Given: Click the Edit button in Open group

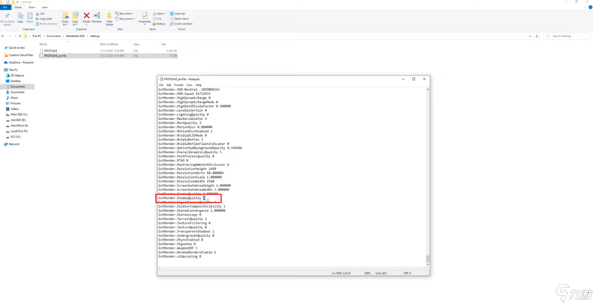Looking at the screenshot, I should pyautogui.click(x=157, y=19).
